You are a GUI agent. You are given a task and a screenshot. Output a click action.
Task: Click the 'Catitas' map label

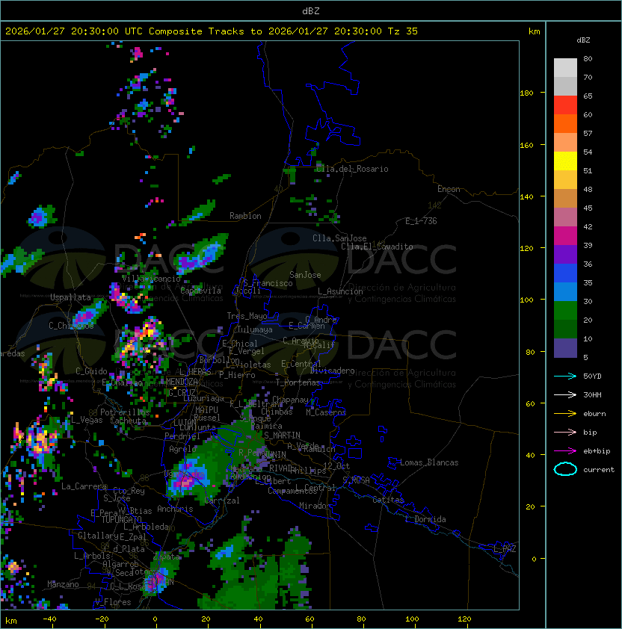(388, 500)
